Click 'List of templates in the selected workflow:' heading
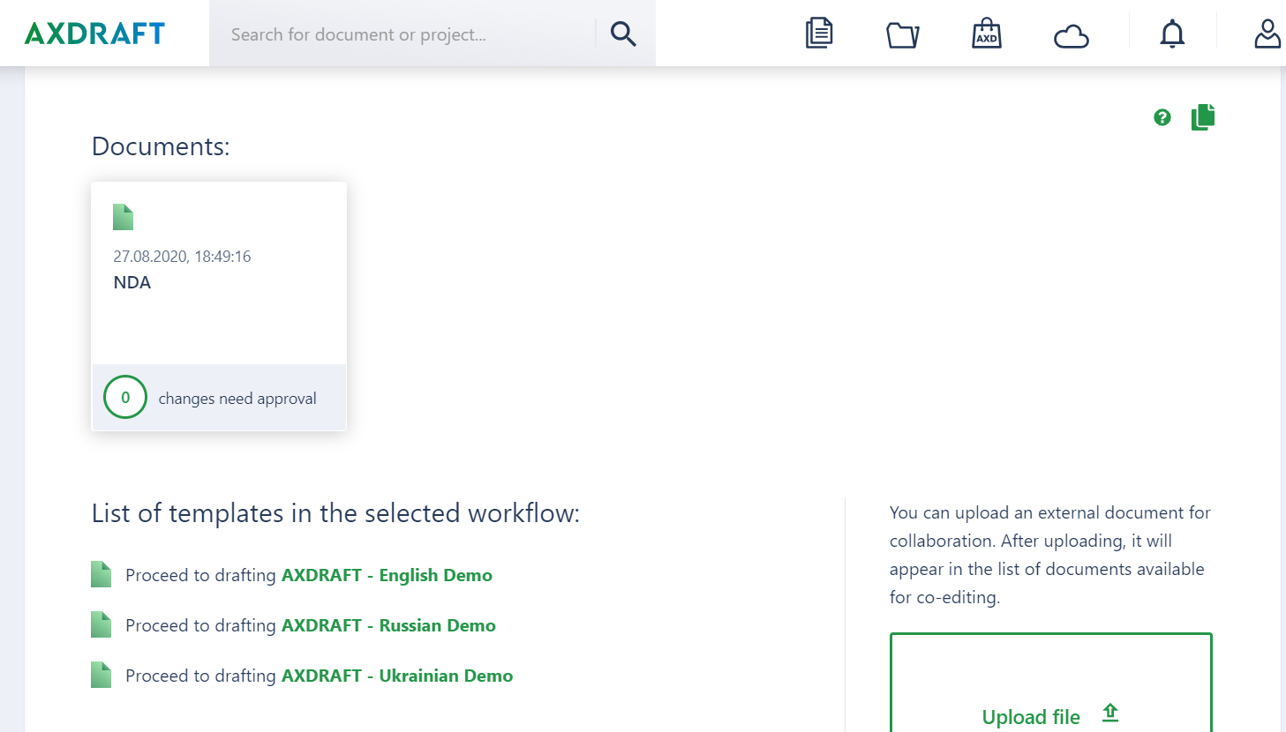 tap(336, 513)
